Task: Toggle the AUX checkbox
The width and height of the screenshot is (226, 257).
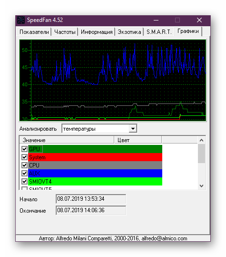Action: click(x=24, y=173)
